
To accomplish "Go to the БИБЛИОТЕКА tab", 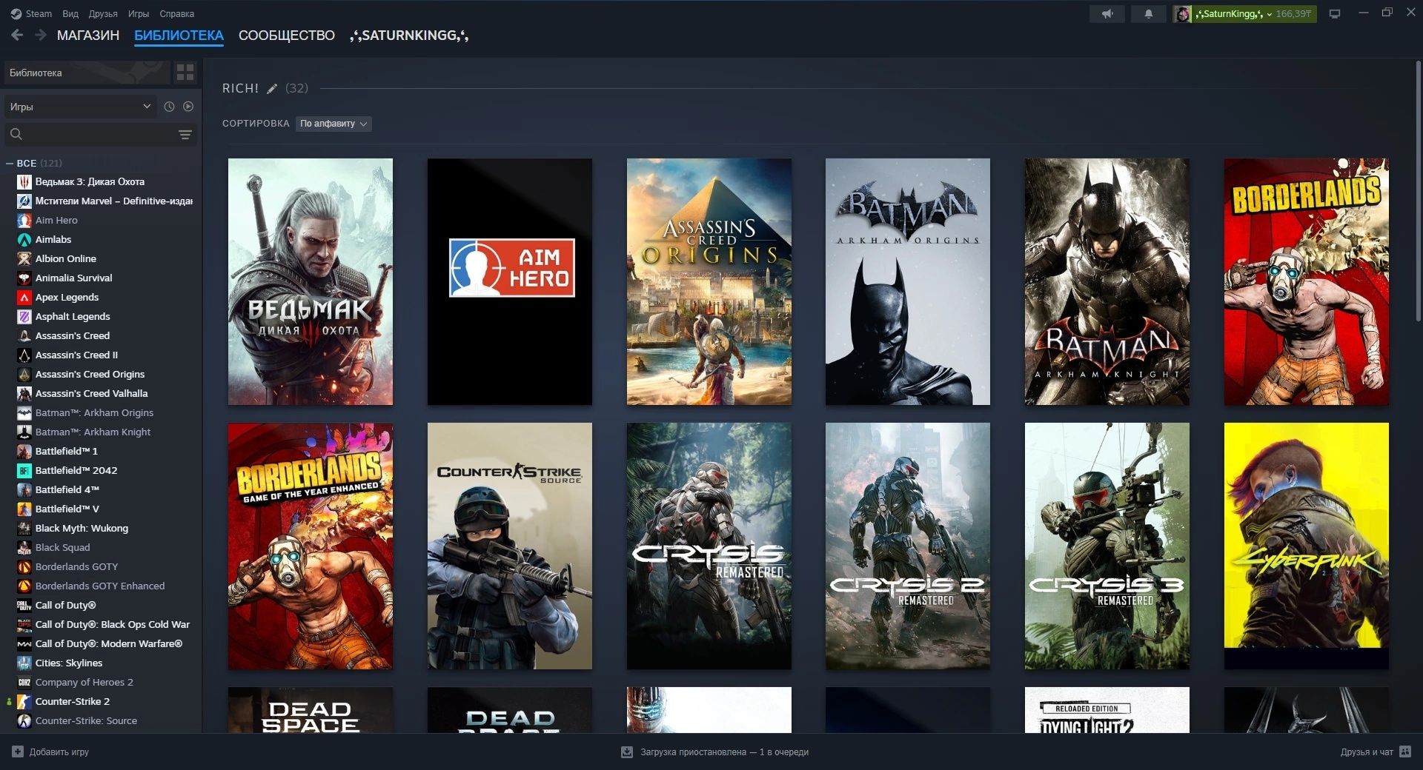I will 179,36.
